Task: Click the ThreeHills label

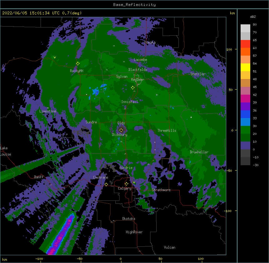Action: 167,131
